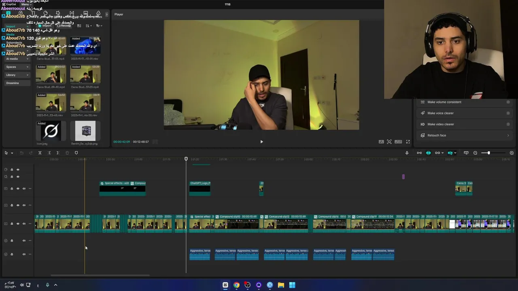
Task: Open the preview axis dropdown arrow
Action: (455, 153)
